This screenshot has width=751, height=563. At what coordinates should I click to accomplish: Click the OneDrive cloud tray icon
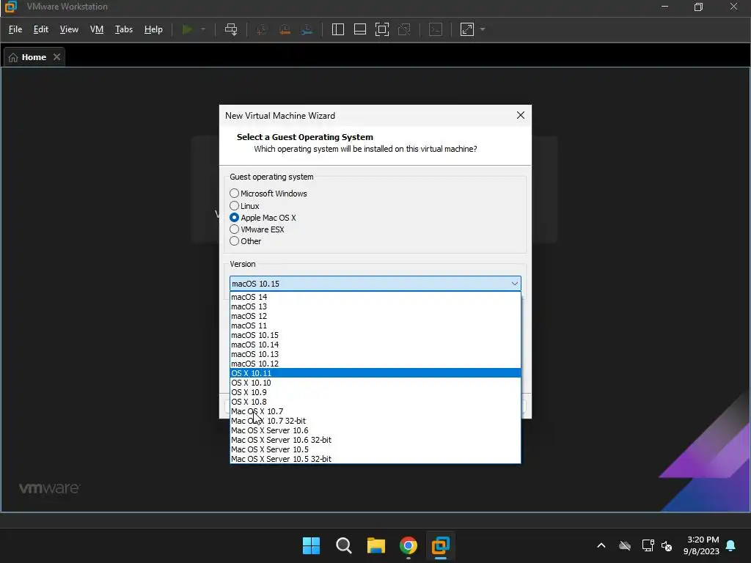(x=625, y=545)
